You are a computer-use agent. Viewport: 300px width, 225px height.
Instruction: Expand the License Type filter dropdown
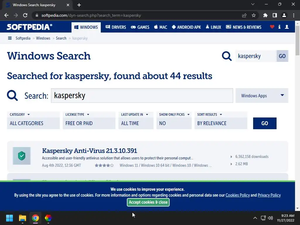coord(77,115)
